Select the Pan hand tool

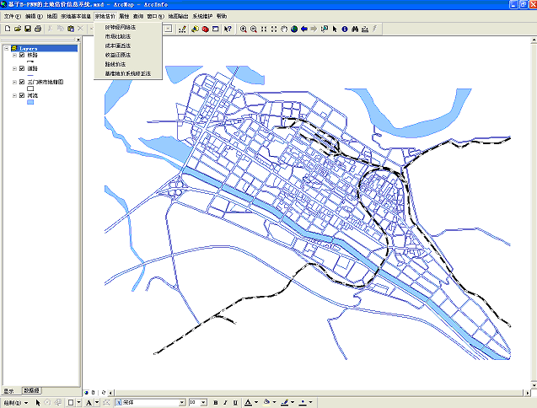pos(284,29)
